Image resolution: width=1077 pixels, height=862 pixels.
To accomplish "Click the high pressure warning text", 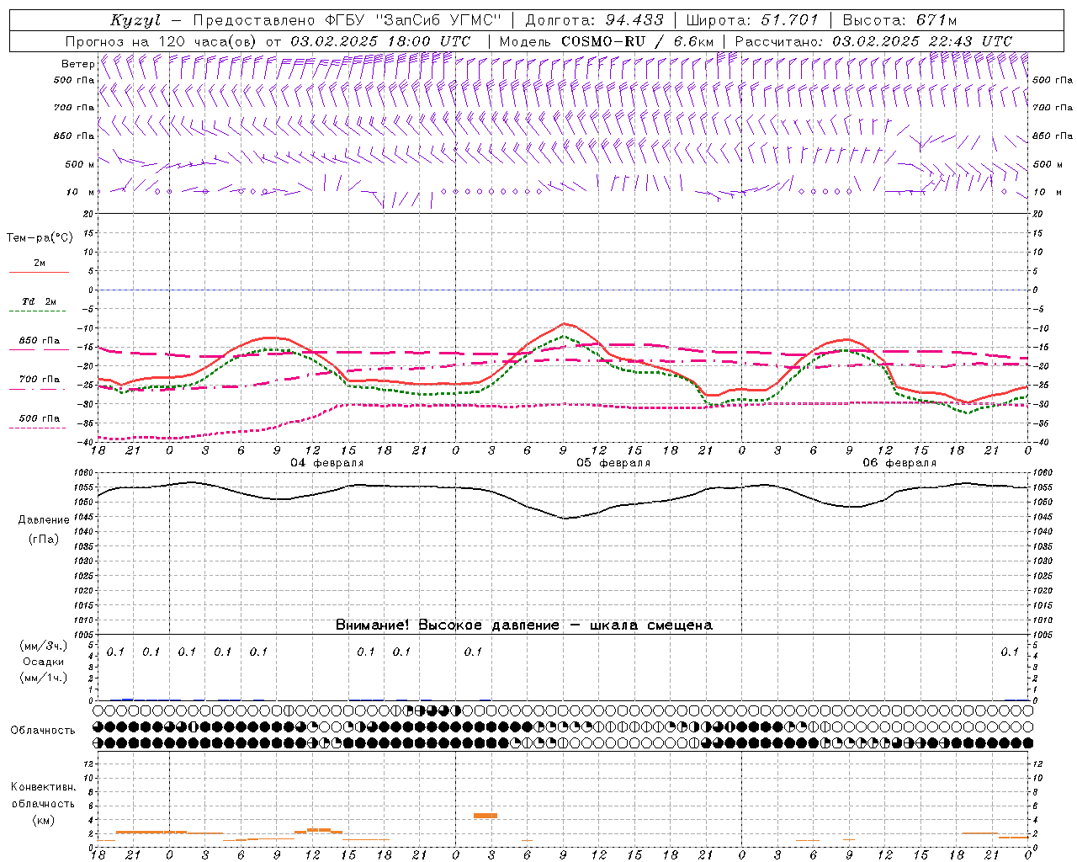I will (x=523, y=625).
